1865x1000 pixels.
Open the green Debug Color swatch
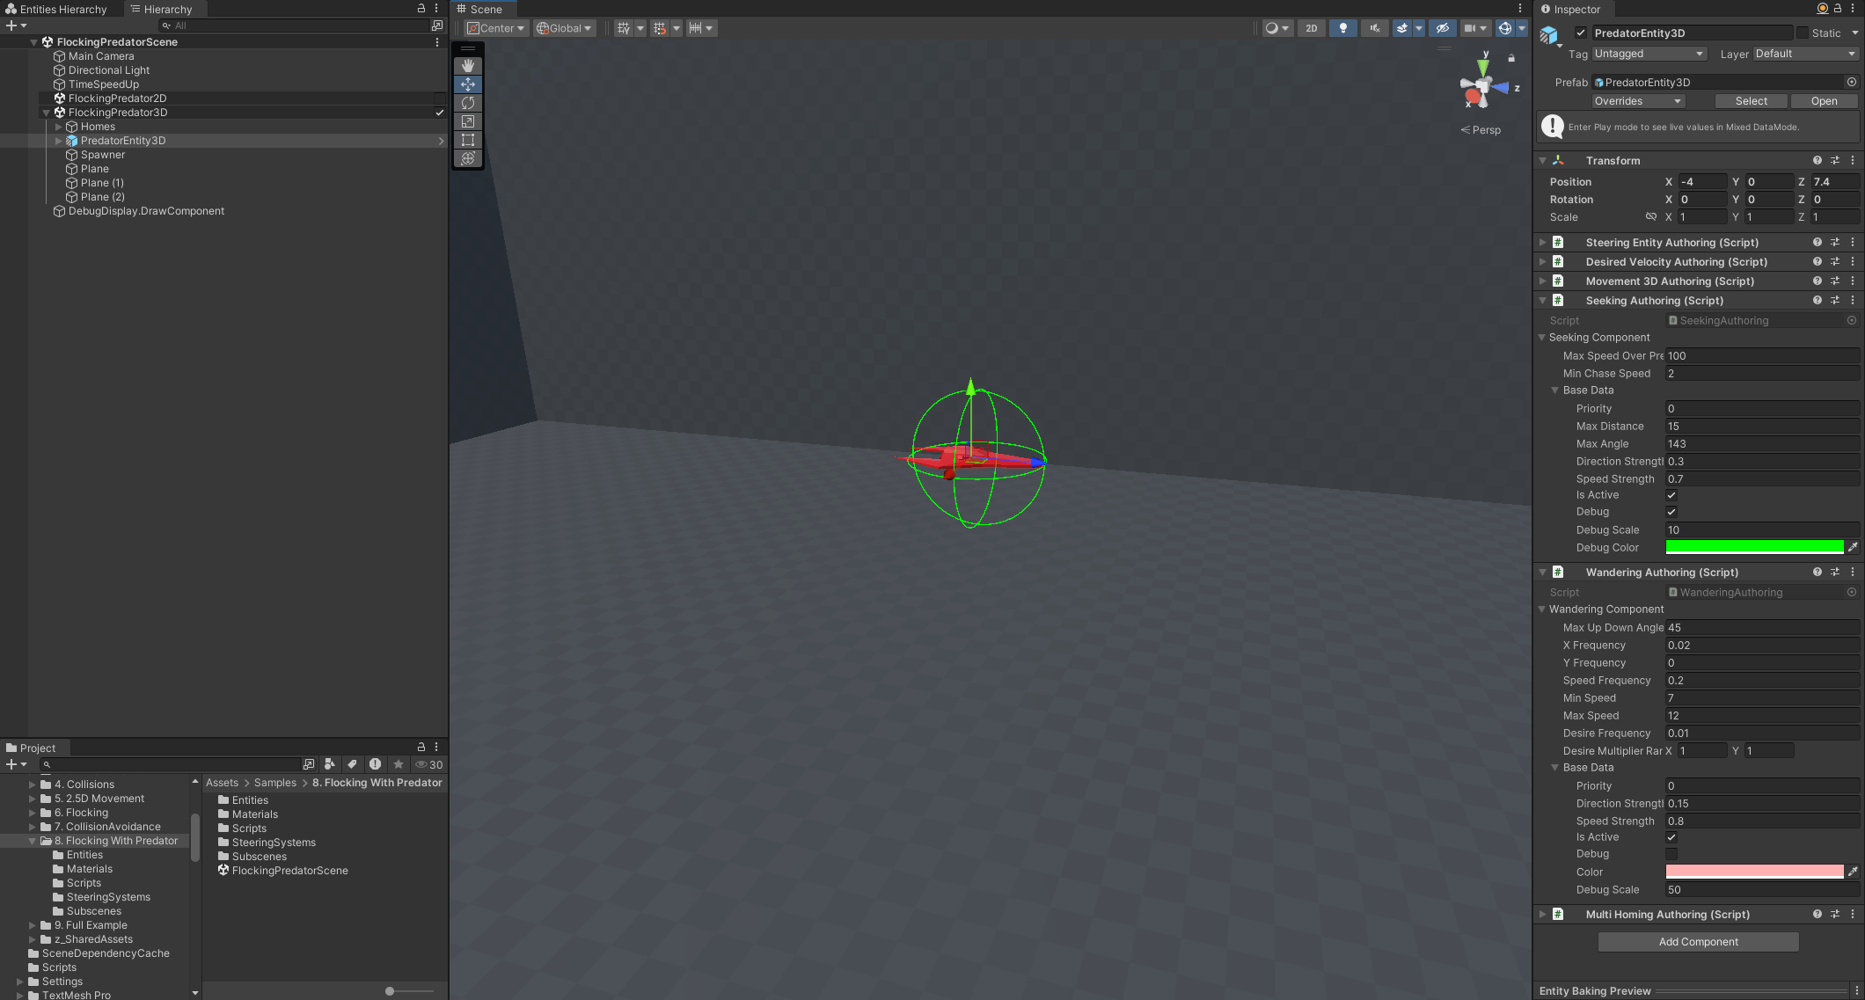[x=1754, y=547]
